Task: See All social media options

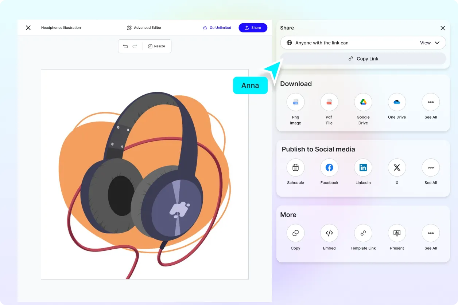Action: coord(431,168)
